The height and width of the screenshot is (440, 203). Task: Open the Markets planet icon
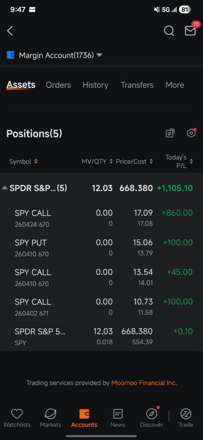coord(51,414)
